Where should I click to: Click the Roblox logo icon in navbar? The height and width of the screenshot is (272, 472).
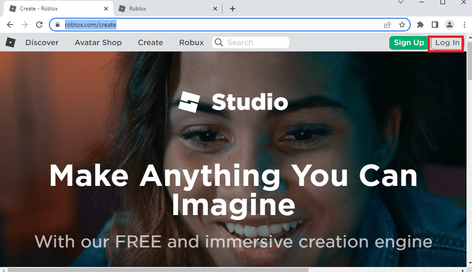click(x=10, y=42)
